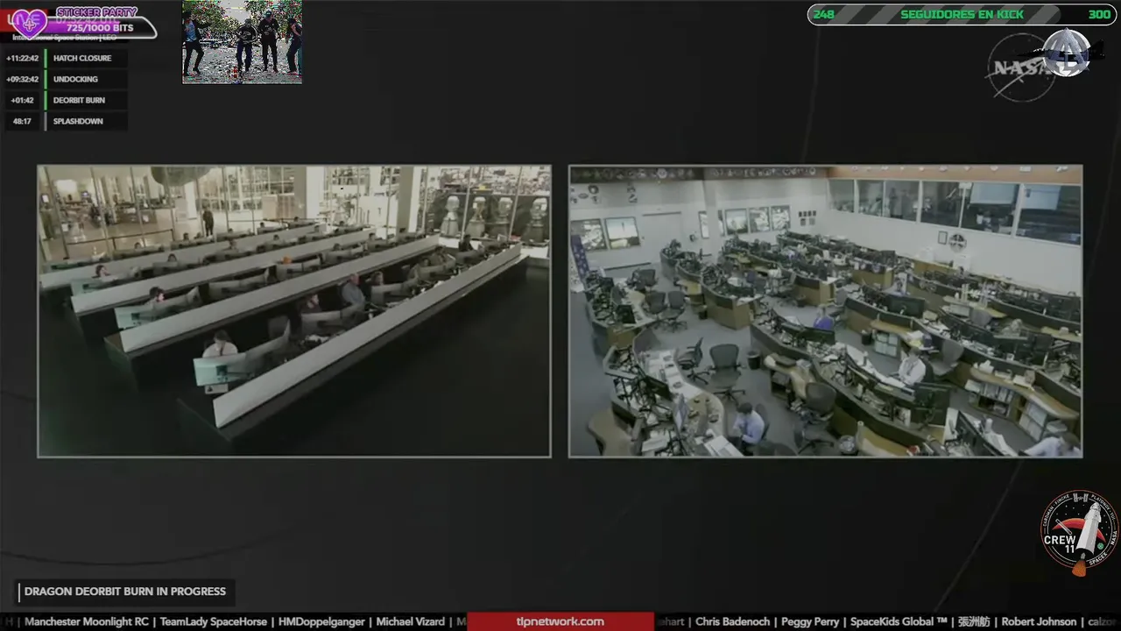The width and height of the screenshot is (1121, 631).
Task: Click the 248 current follower count
Action: pyautogui.click(x=823, y=14)
